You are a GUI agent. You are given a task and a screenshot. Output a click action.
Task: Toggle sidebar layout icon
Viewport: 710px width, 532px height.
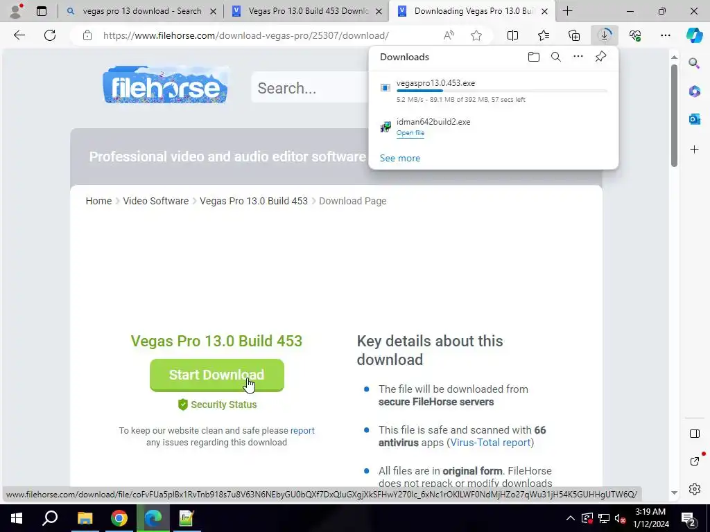tap(694, 434)
